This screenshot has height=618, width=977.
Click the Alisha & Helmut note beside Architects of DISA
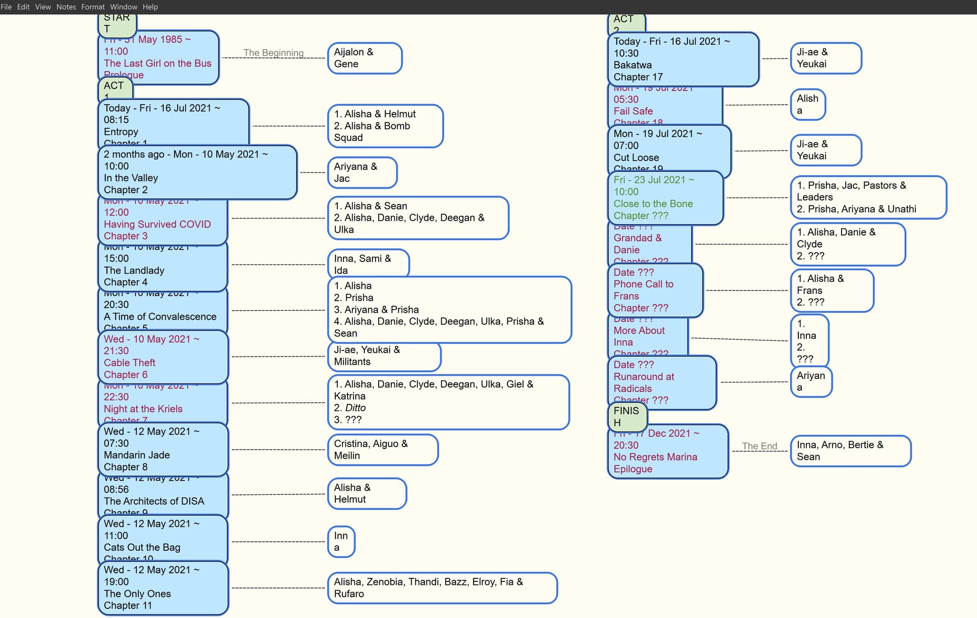367,493
